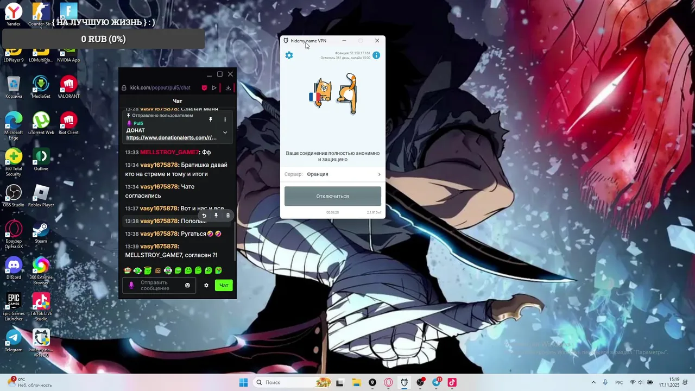Click the Отключиться button

coord(333,196)
